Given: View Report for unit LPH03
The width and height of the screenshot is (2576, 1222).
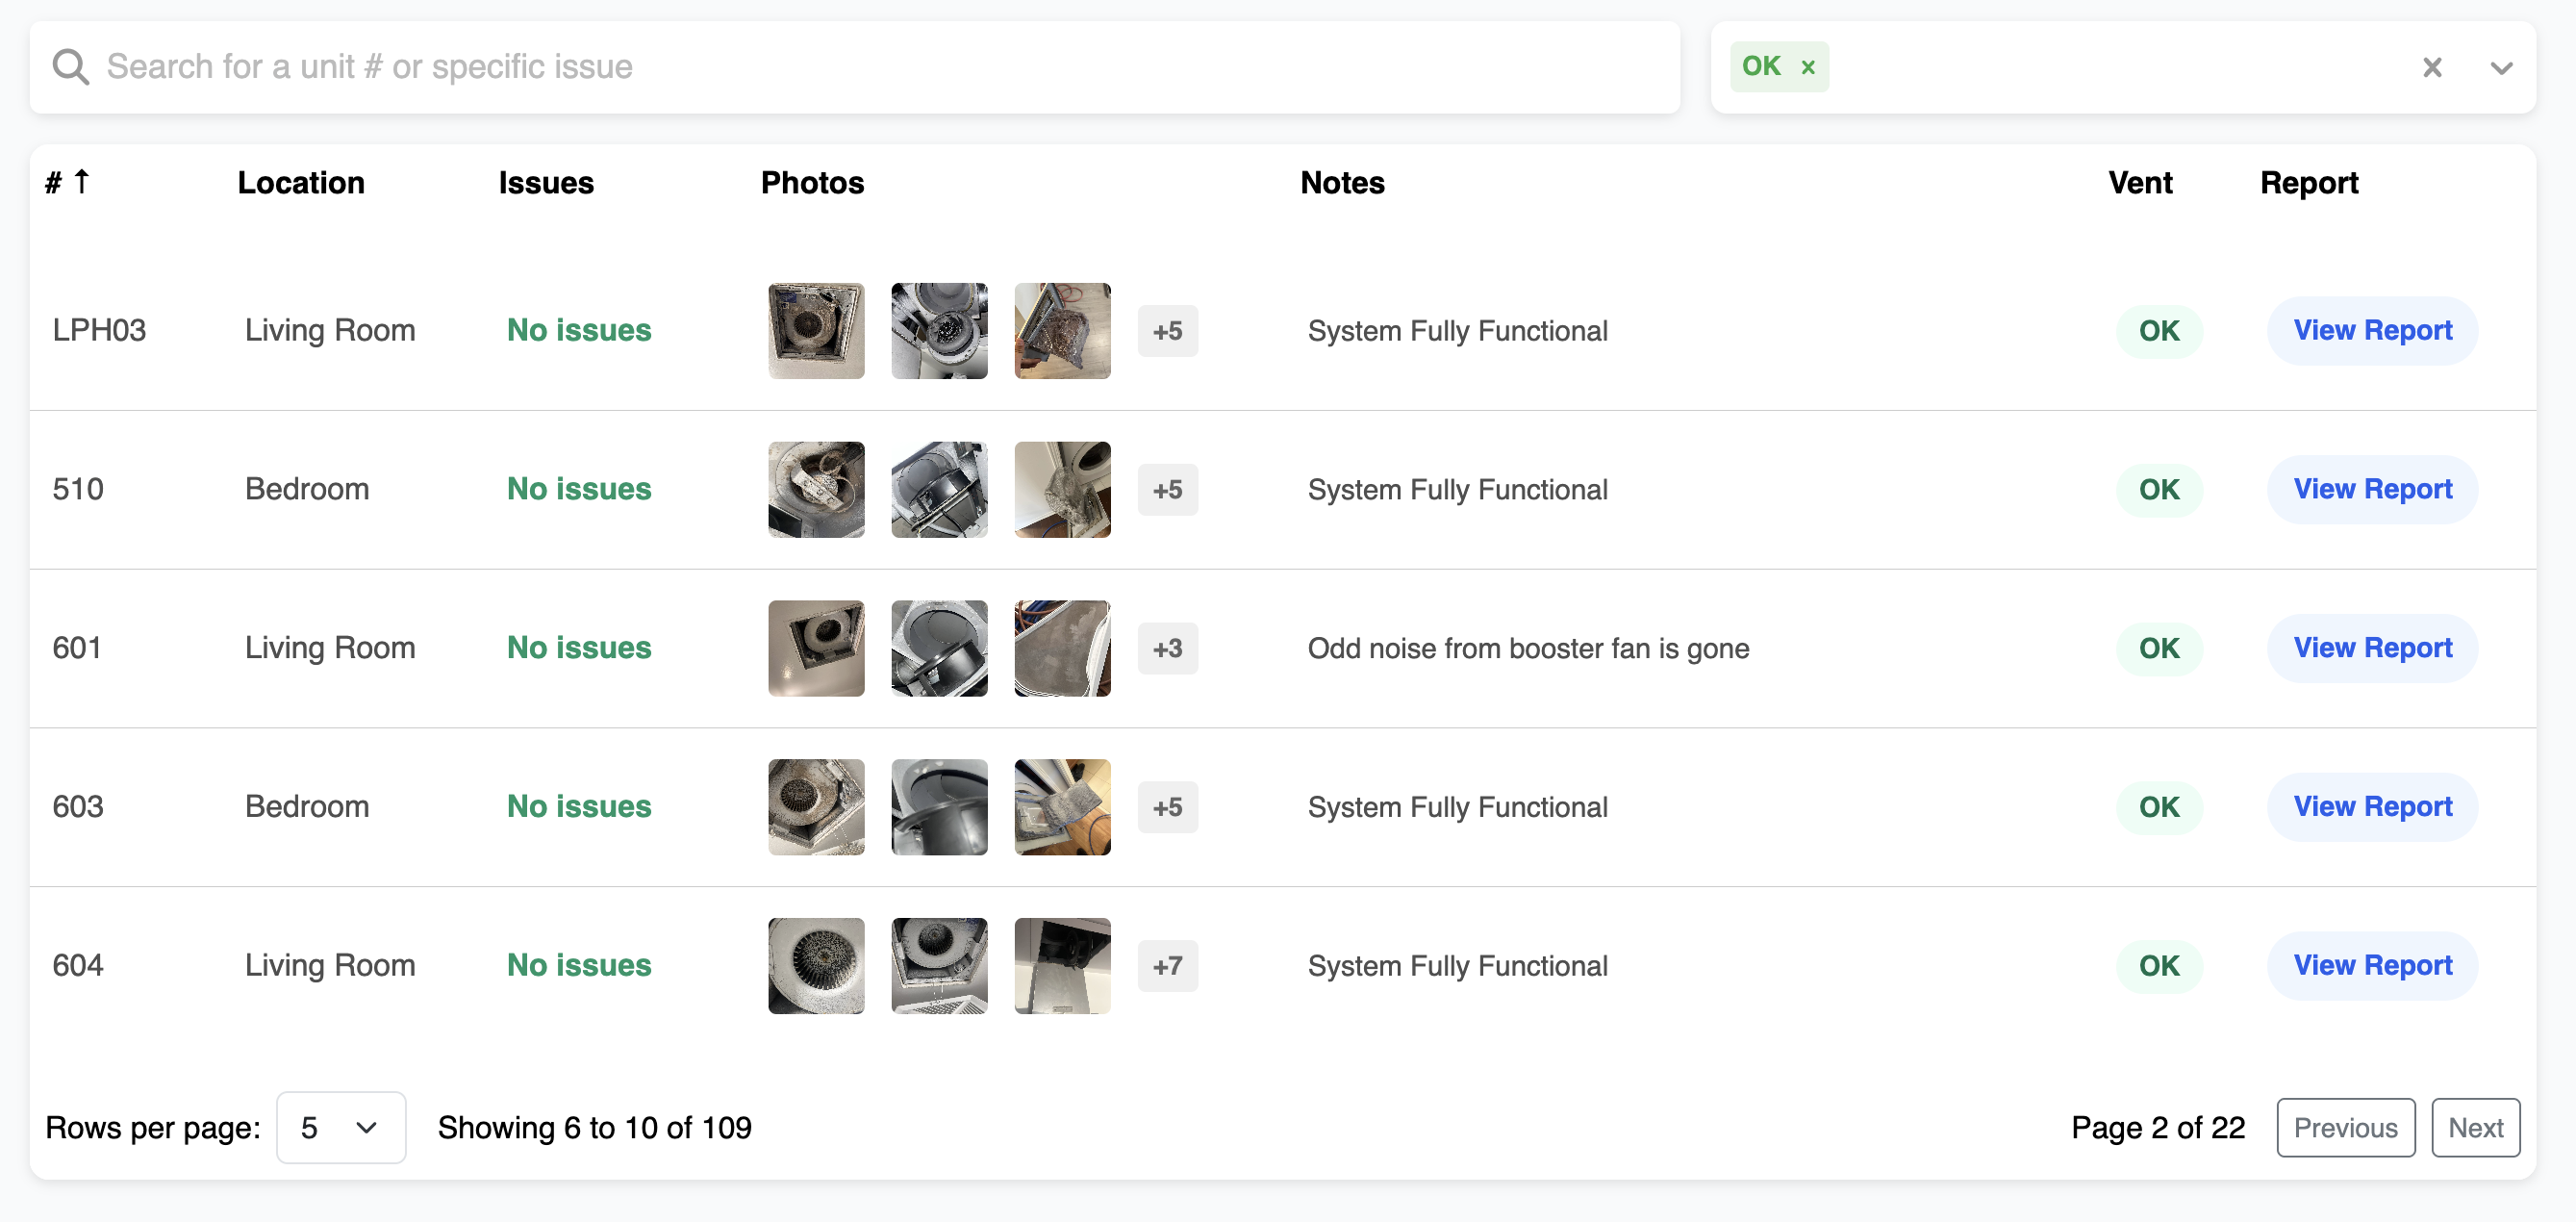Looking at the screenshot, I should point(2371,330).
